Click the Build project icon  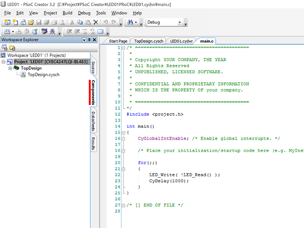coord(8,31)
